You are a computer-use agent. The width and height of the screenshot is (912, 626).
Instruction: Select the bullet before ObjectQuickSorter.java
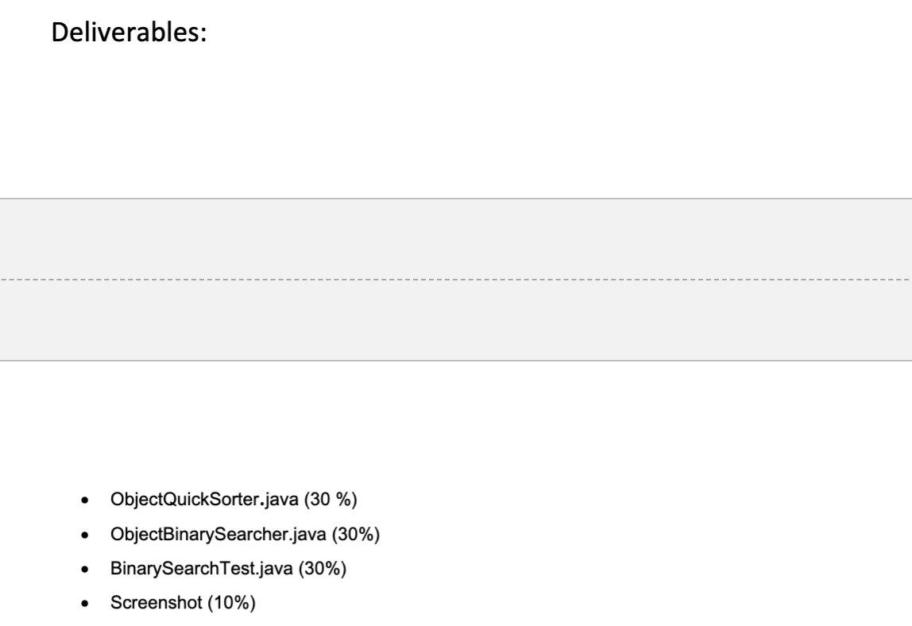click(x=85, y=500)
